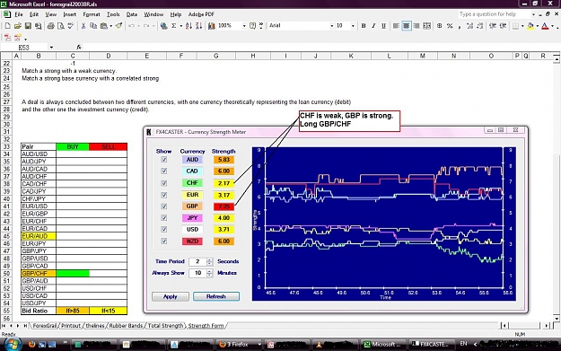Click the Fill Color yellow swatch button
The image size is (561, 351).
click(530, 26)
